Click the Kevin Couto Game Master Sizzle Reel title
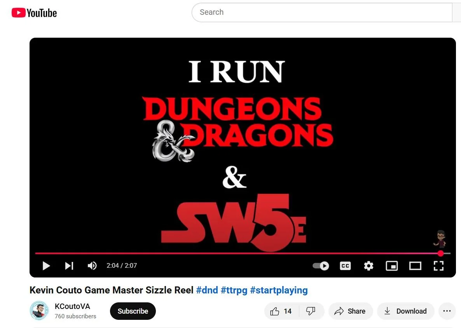The height and width of the screenshot is (328, 461). (x=112, y=290)
